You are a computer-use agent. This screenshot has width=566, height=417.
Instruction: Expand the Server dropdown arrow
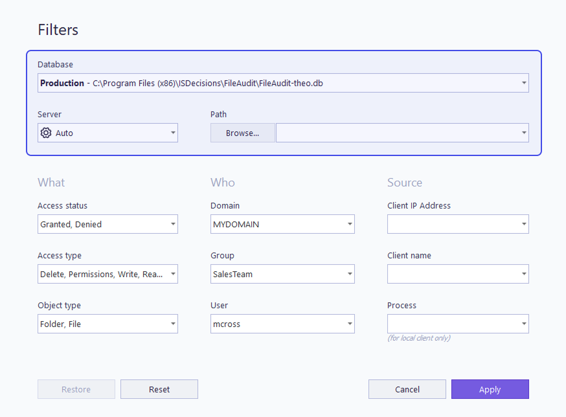173,133
